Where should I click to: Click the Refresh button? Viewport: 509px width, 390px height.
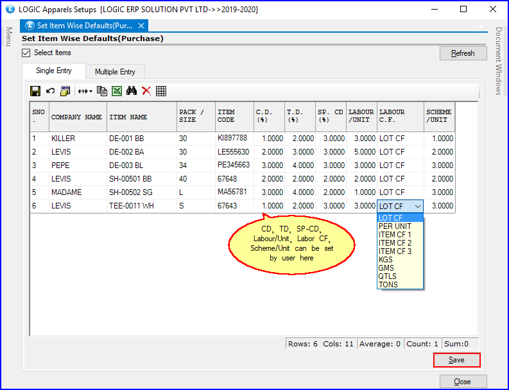pos(463,53)
